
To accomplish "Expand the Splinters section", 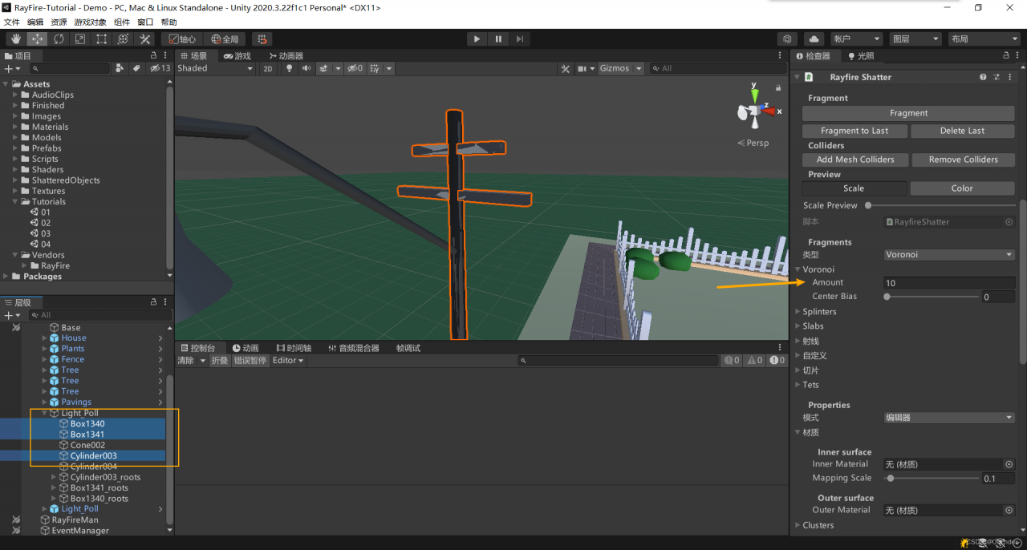I will tap(819, 312).
